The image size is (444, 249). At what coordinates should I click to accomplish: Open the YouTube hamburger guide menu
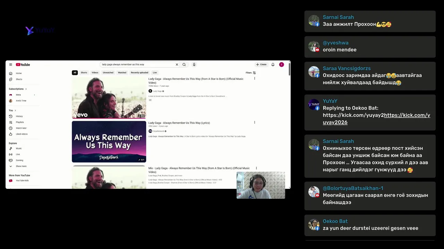pyautogui.click(x=10, y=65)
